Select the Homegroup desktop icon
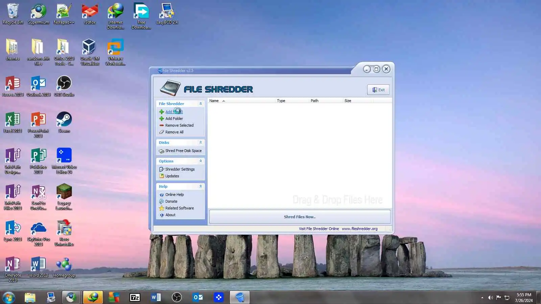Screen dimensions: 541x304 click(64, 267)
